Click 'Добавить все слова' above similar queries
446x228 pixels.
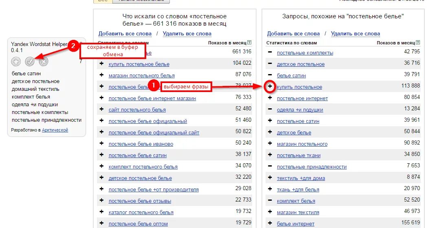(293, 33)
